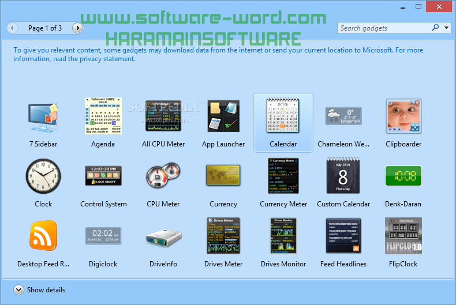Click the Agenda label text

(x=103, y=144)
